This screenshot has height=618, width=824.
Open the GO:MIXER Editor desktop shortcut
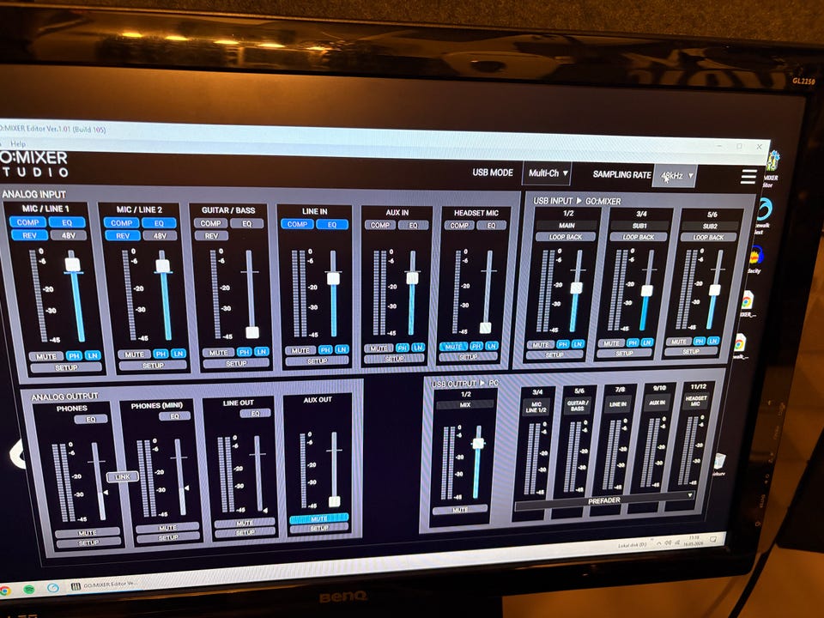tap(771, 167)
